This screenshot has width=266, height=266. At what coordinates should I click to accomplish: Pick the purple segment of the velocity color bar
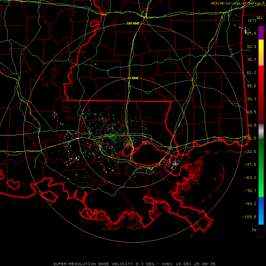tap(261, 33)
